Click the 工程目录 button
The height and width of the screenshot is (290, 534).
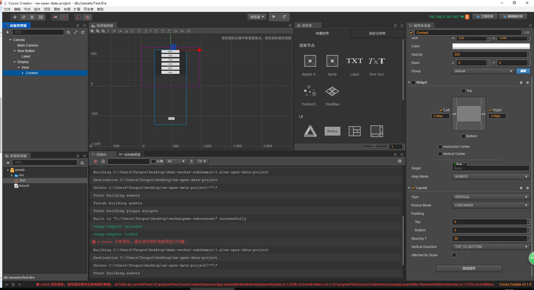[x=485, y=17]
